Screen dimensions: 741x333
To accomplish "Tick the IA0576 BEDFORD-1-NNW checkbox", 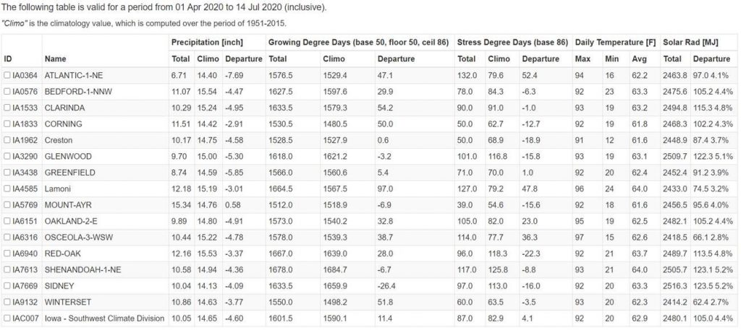I will click(7, 91).
